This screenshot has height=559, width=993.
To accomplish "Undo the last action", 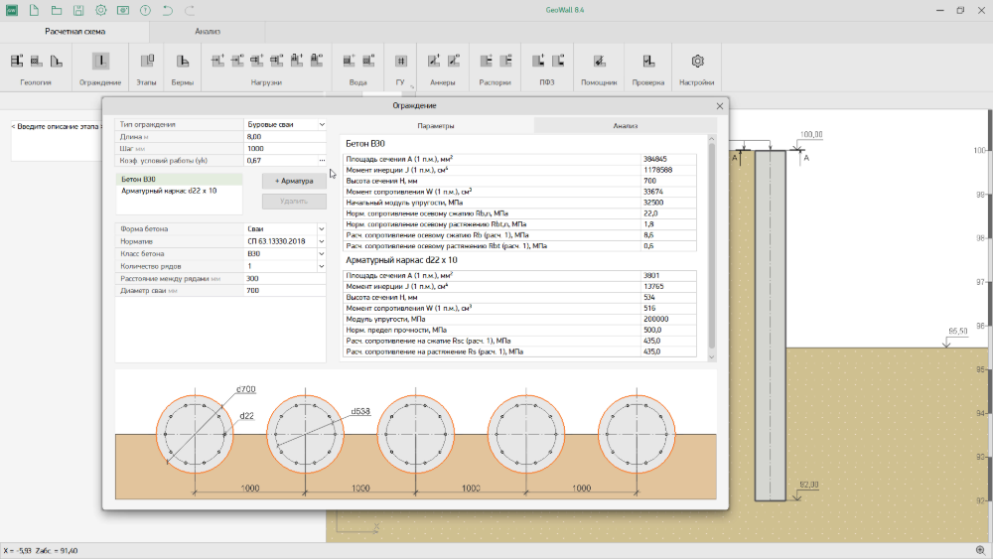I will point(166,10).
